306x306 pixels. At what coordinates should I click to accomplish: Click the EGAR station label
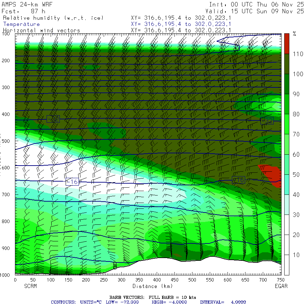tap(281, 286)
